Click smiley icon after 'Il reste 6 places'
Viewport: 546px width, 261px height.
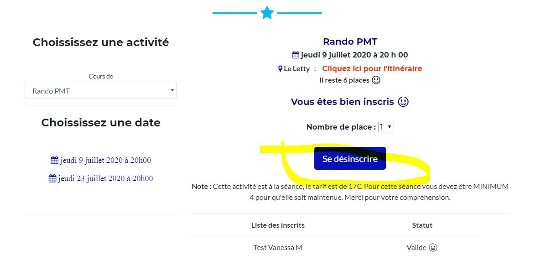[376, 80]
